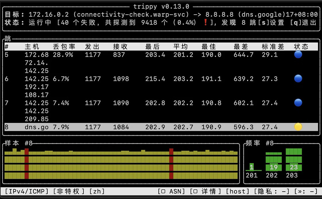
Task: Select the dns.go host in hop 8
Action: pyautogui.click(x=37, y=127)
